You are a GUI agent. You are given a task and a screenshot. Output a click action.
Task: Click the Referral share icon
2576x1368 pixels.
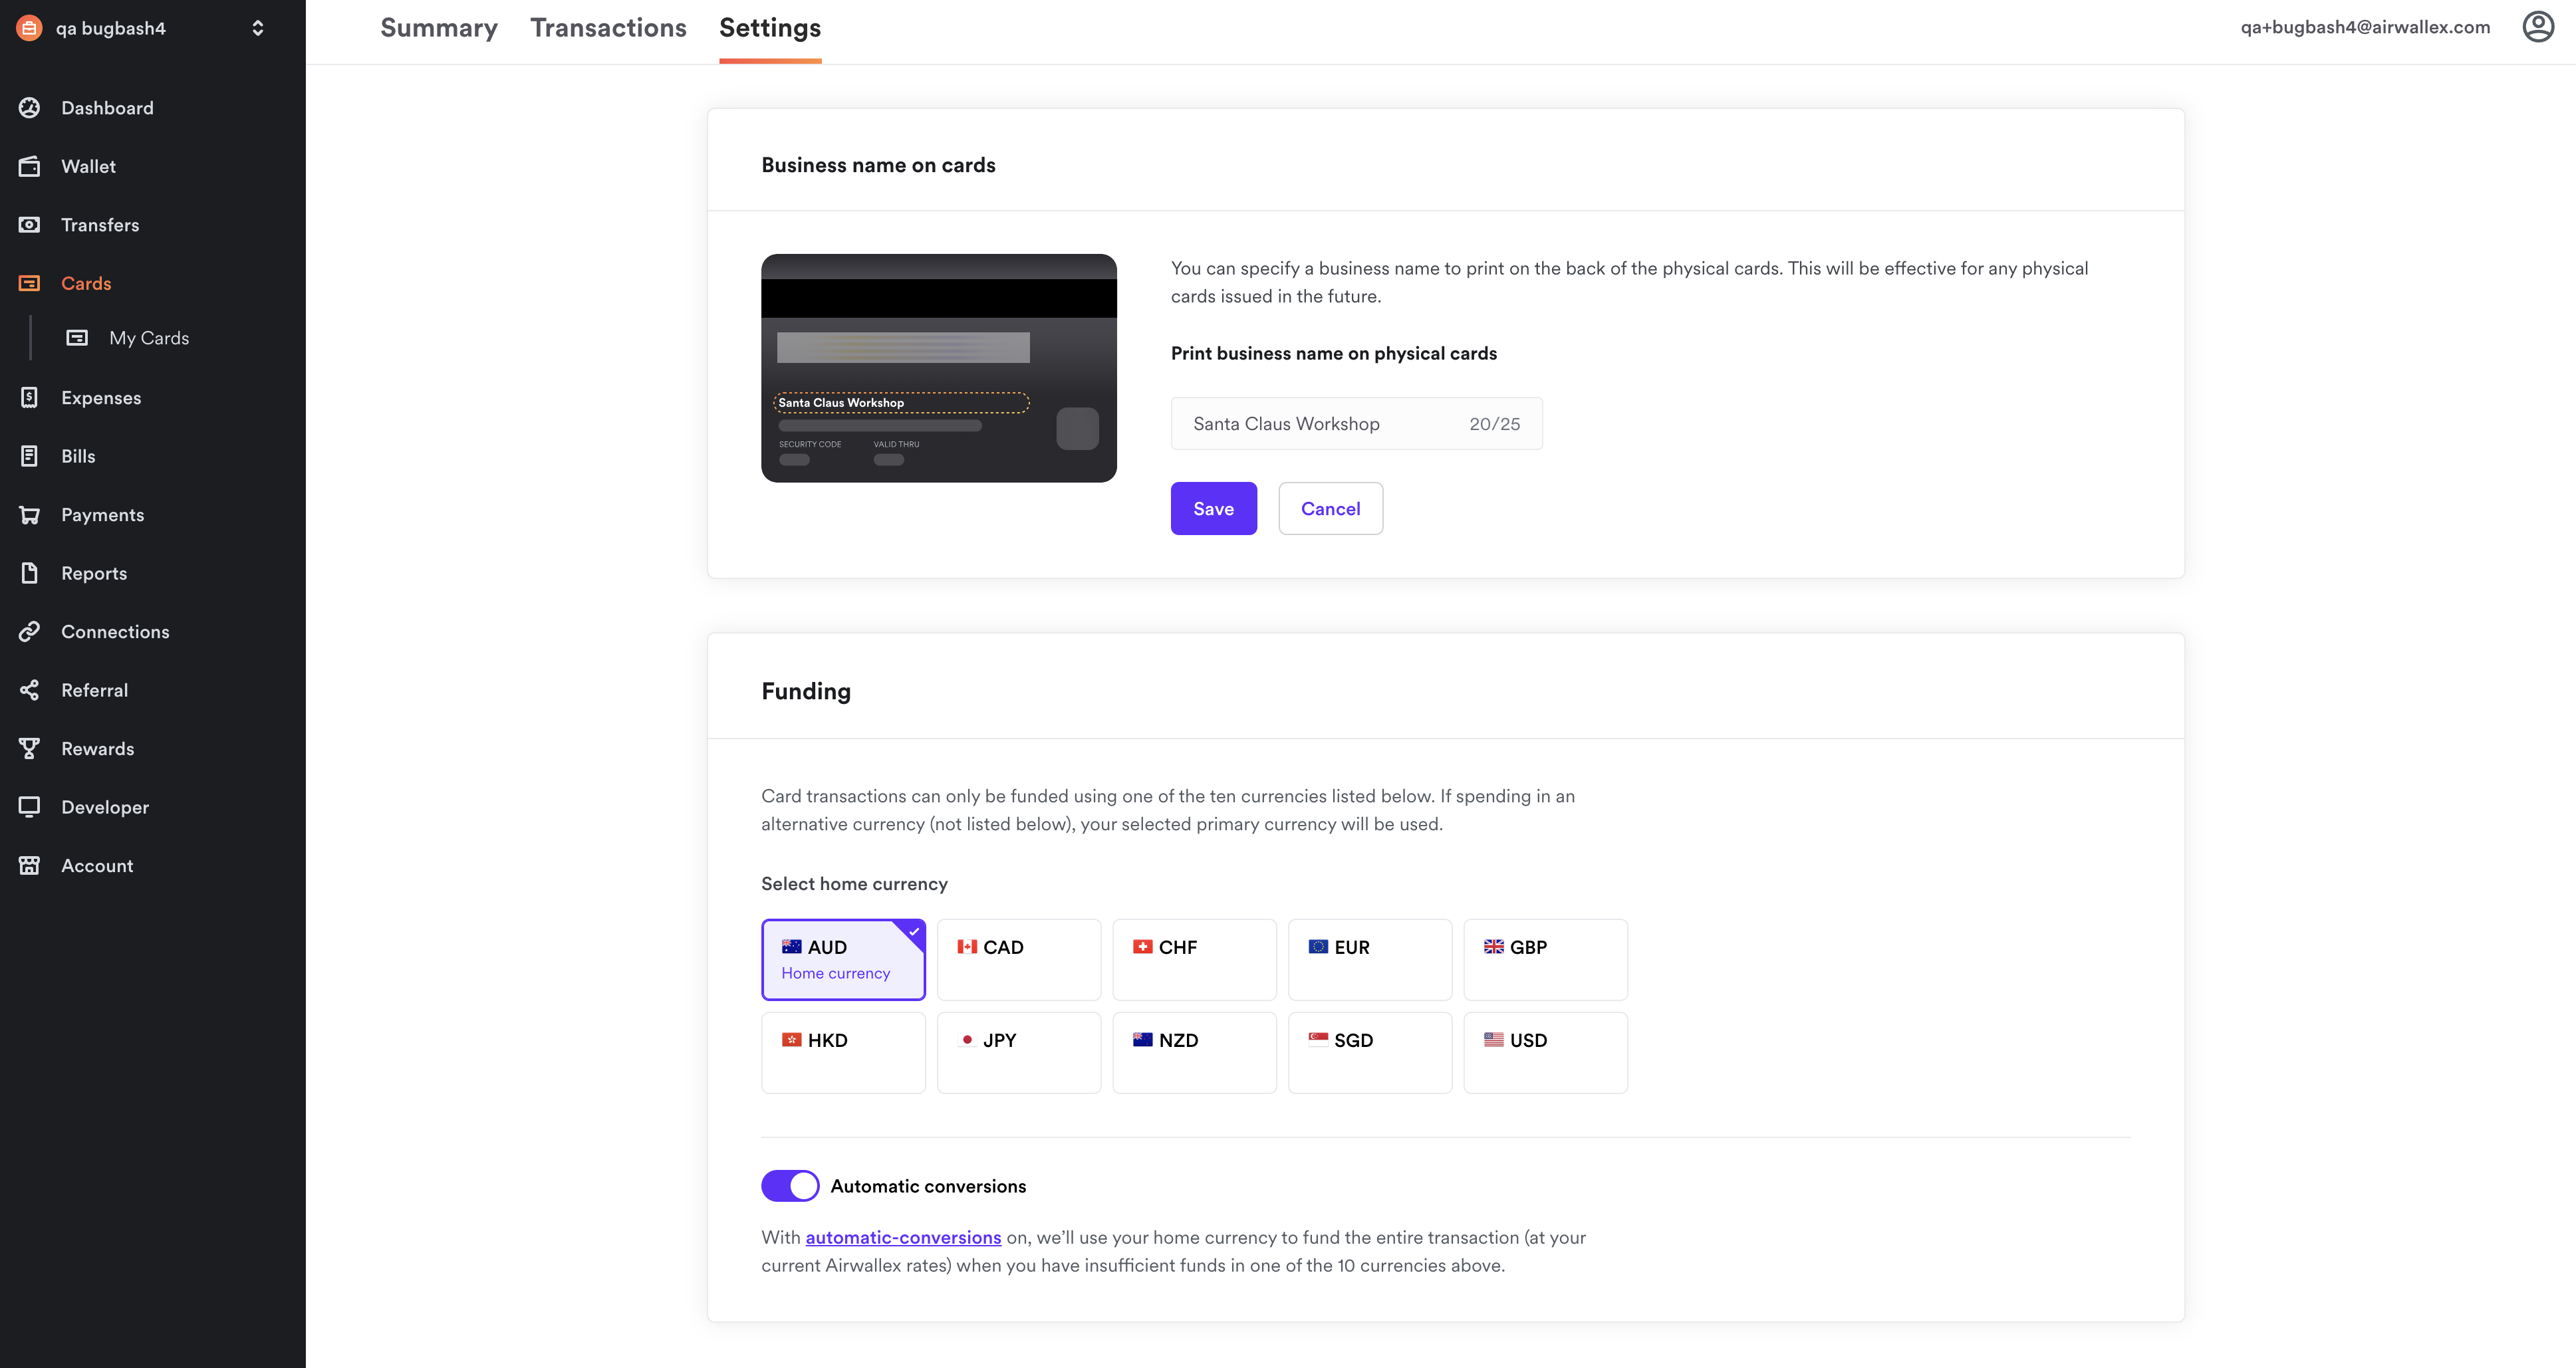pyautogui.click(x=29, y=690)
